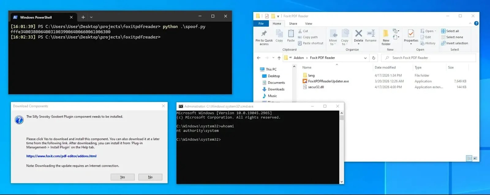Switch to large icons view button
This screenshot has width=490, height=195.
click(475, 158)
